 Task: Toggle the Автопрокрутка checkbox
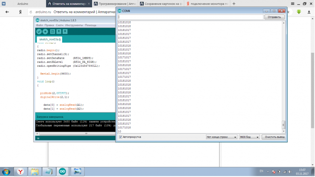tap(120, 137)
